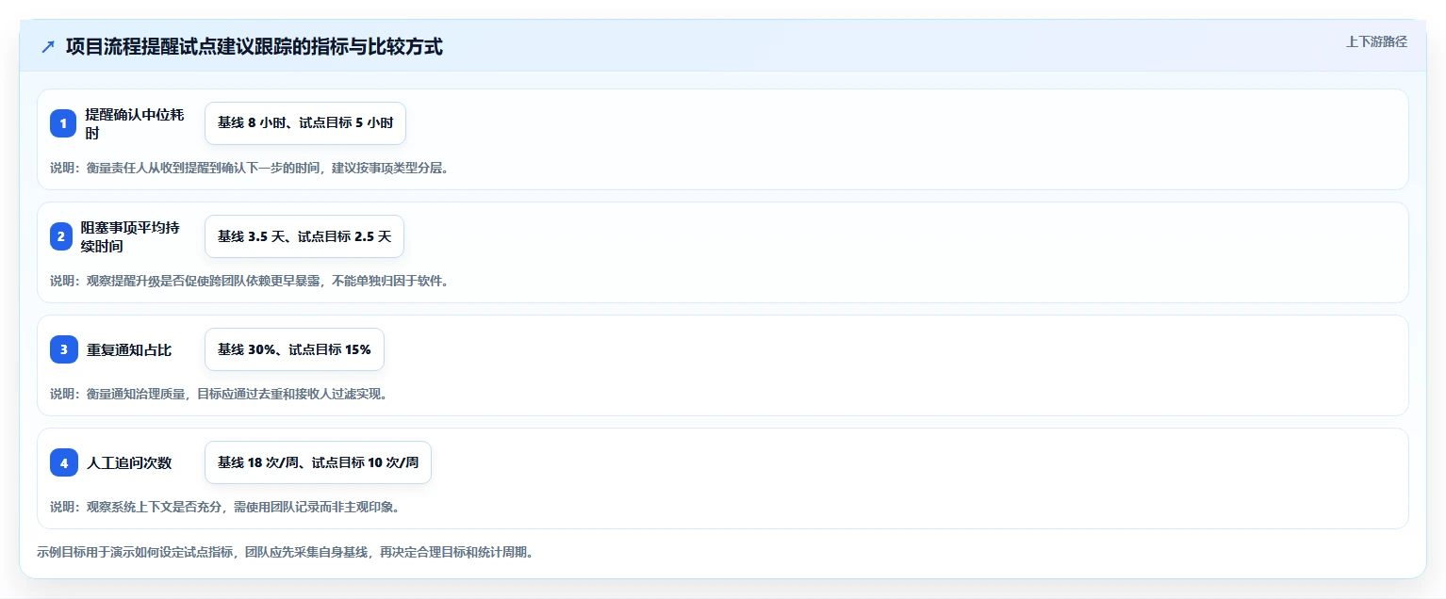Image resolution: width=1446 pixels, height=599 pixels.
Task: Click the 阻塞事项平均持续时间 metric name
Action: (130, 236)
